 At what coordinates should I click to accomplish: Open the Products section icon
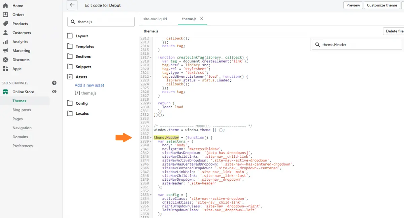5,24
